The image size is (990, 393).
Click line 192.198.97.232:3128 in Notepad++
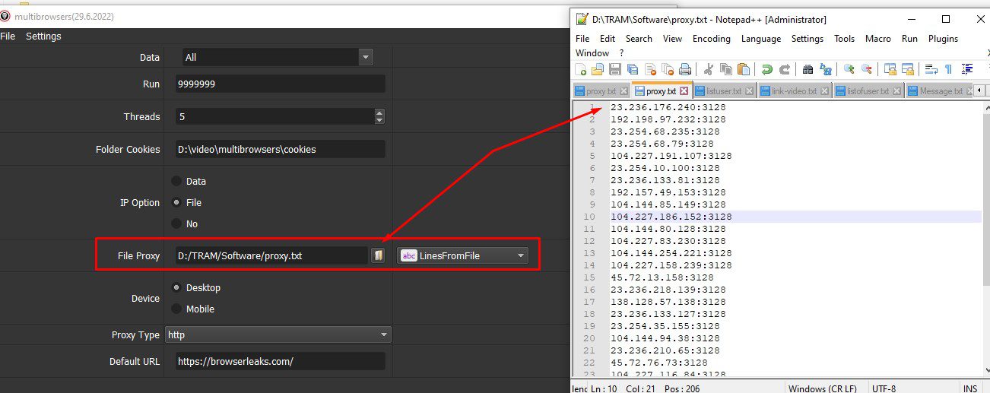668,119
